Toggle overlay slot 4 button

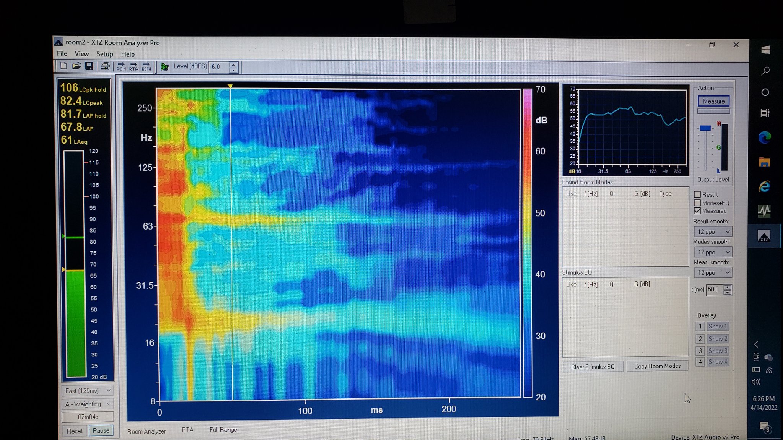coord(700,362)
